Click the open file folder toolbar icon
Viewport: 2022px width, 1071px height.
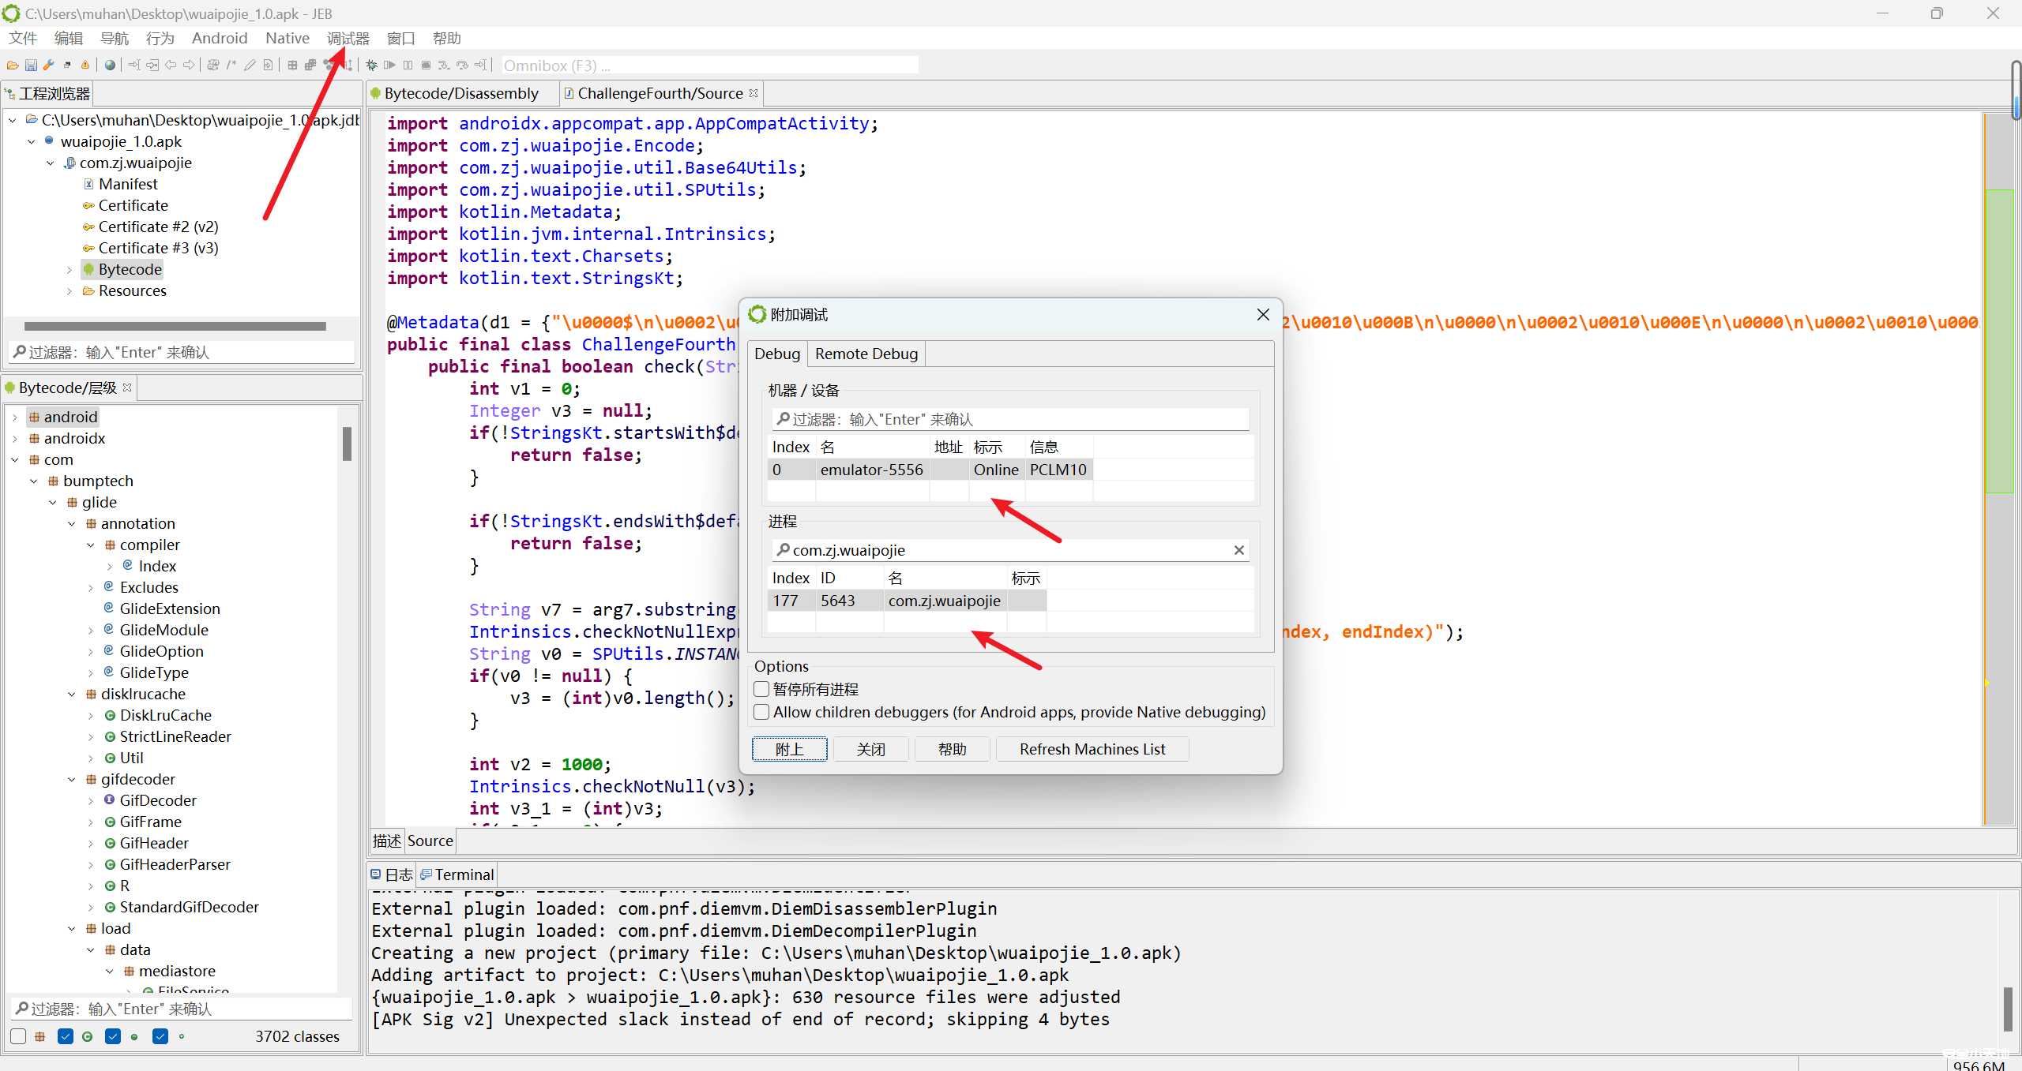[x=13, y=66]
